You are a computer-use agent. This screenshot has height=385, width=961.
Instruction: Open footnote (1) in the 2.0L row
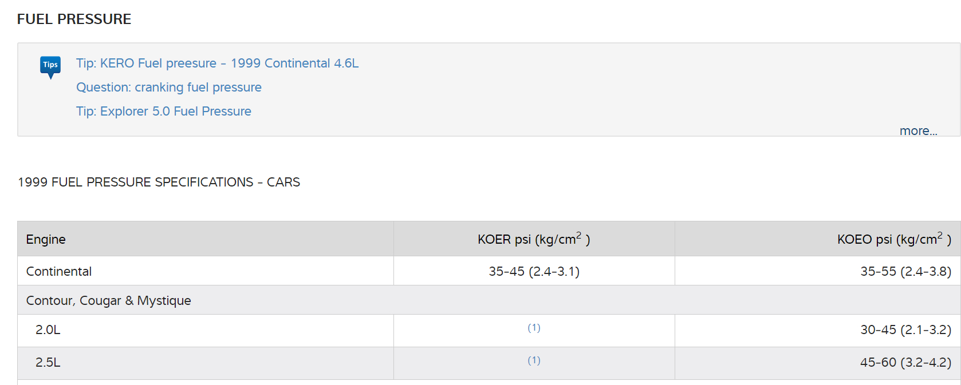click(x=534, y=328)
